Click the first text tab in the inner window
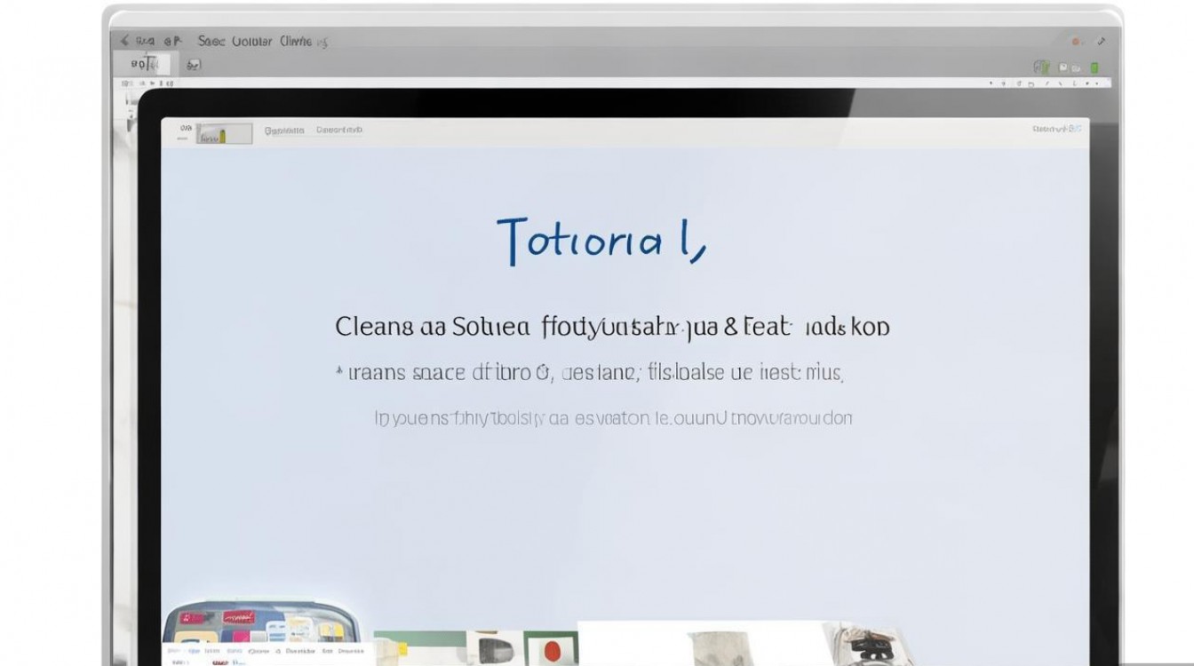The image size is (1194, 666). point(284,130)
